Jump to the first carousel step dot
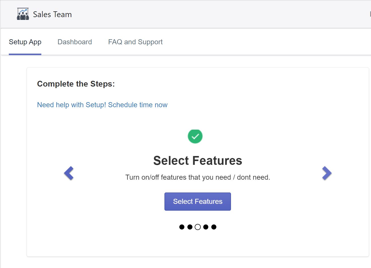The width and height of the screenshot is (371, 268). pyautogui.click(x=182, y=227)
